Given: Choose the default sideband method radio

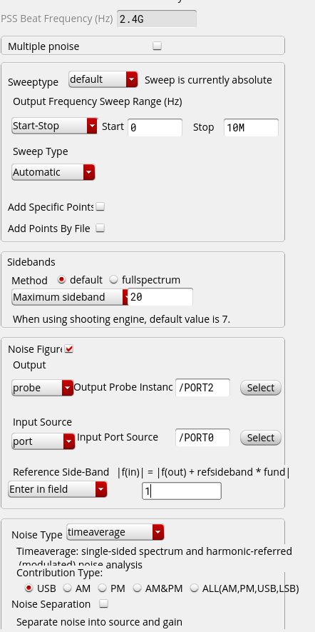Looking at the screenshot, I should [x=61, y=279].
